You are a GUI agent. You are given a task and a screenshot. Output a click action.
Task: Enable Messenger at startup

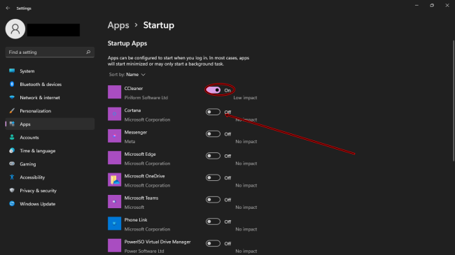[213, 134]
